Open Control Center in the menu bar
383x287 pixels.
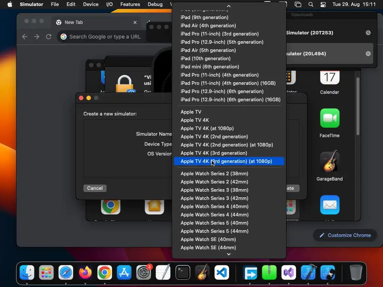pos(323,4)
